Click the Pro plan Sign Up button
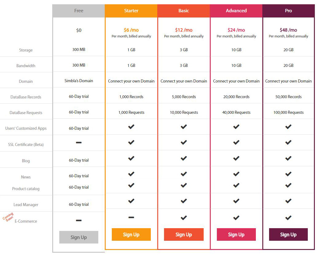Screen dimensions: 317x257 coord(288,234)
